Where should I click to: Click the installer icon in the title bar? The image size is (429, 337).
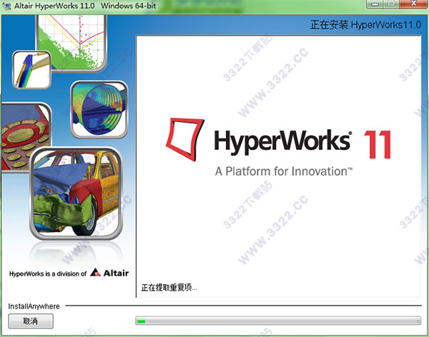[6, 6]
